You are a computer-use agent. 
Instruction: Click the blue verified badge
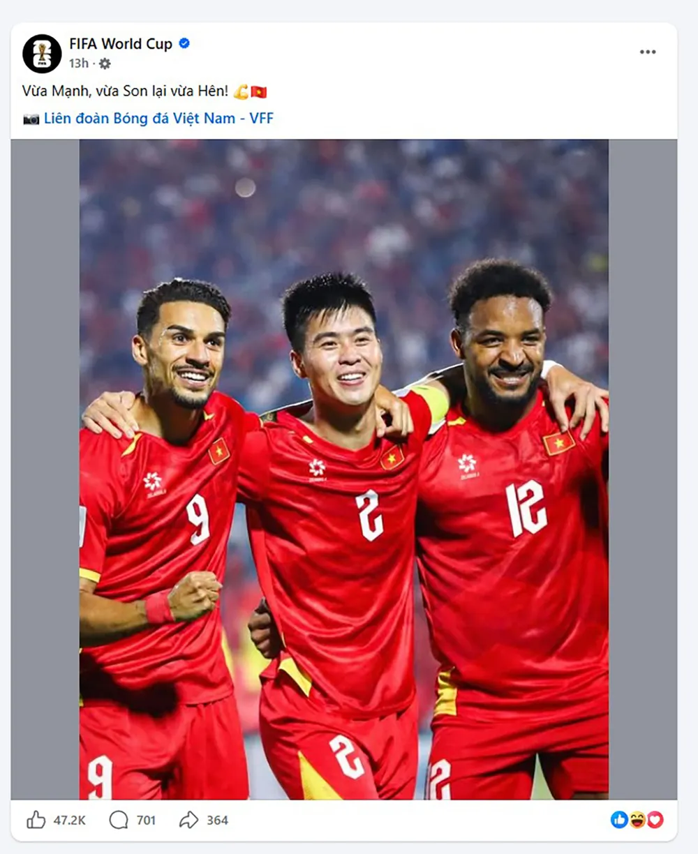[x=184, y=43]
